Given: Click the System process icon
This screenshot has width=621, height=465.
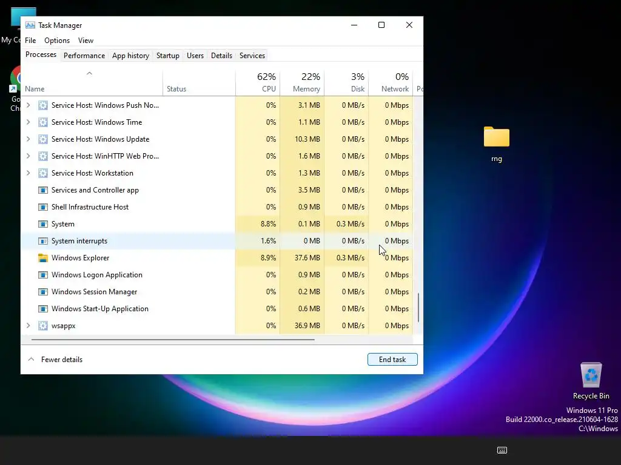Looking at the screenshot, I should [x=43, y=224].
